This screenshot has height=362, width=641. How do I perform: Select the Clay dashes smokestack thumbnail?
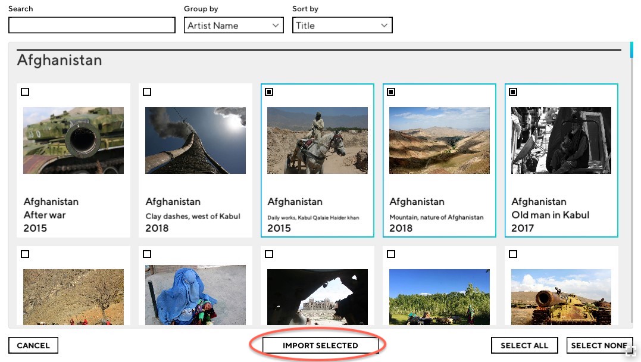(x=195, y=141)
